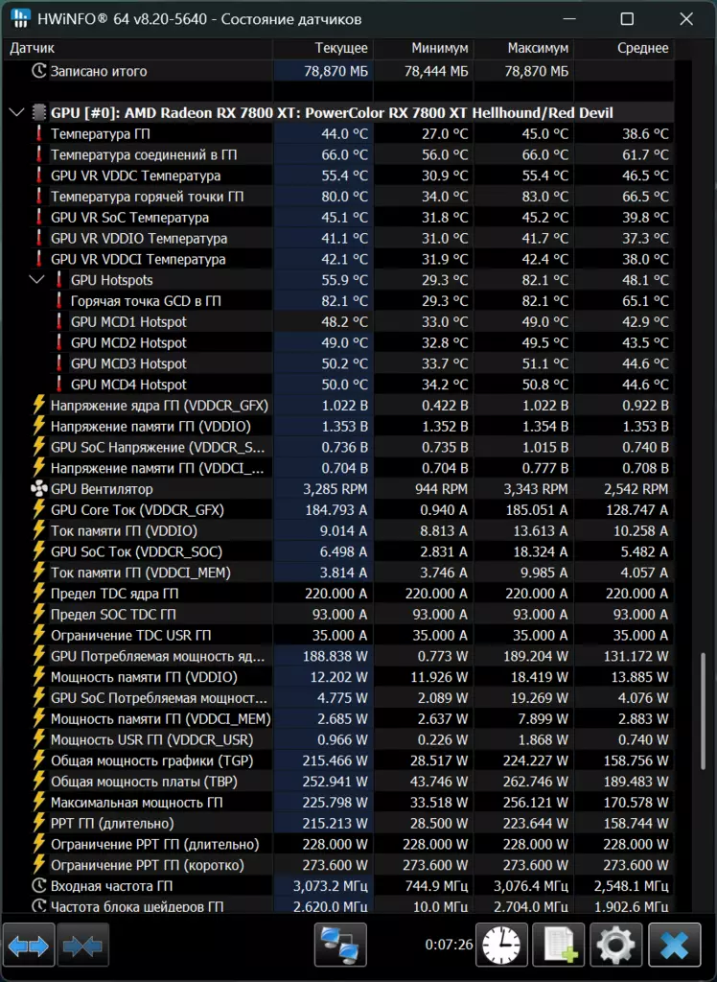Click the 78,870 МБ current written value

(x=335, y=71)
